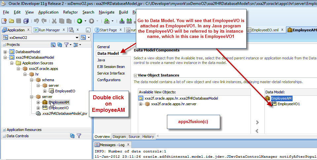
Task: Click the editor tabs horizontal scroll arrow
Action: [157, 136]
